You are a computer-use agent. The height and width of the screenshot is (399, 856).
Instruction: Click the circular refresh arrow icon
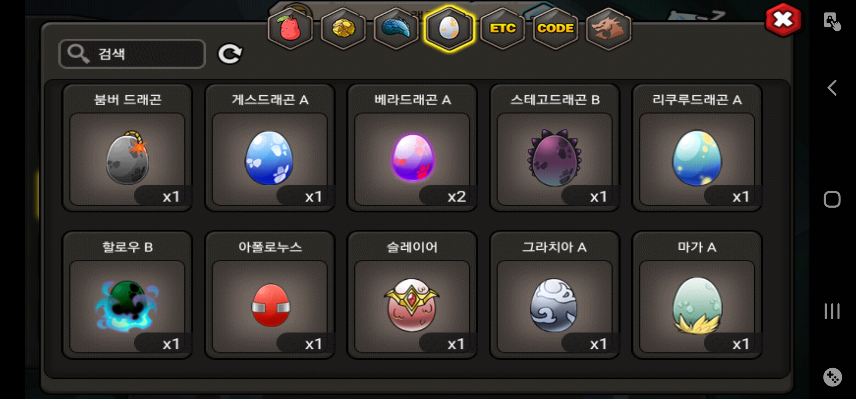click(x=230, y=54)
